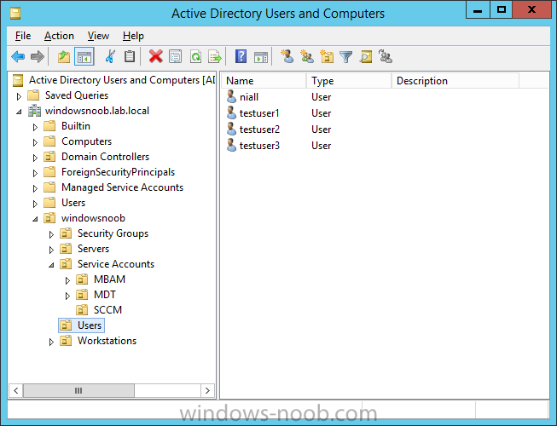The height and width of the screenshot is (426, 557).
Task: Select the Saved Queries tree item
Action: (x=77, y=95)
